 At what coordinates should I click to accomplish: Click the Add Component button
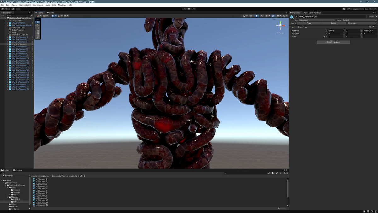tap(333, 42)
